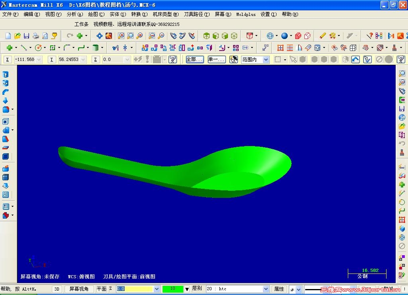Image resolution: width=408 pixels, height=295 pixels.
Task: Open a file with the folder icon
Action: 17,36
